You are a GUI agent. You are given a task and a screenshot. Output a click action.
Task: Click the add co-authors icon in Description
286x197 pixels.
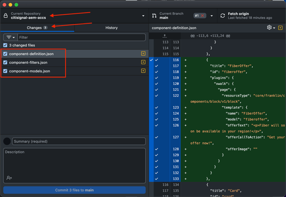(9, 178)
